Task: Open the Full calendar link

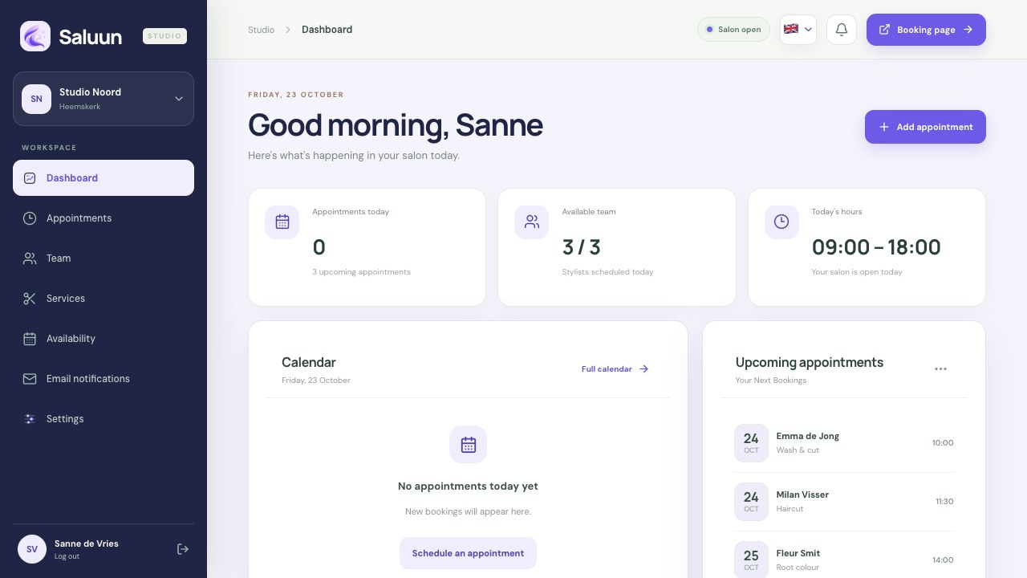Action: click(615, 369)
